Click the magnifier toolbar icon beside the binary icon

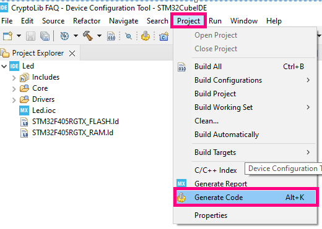coord(128,36)
